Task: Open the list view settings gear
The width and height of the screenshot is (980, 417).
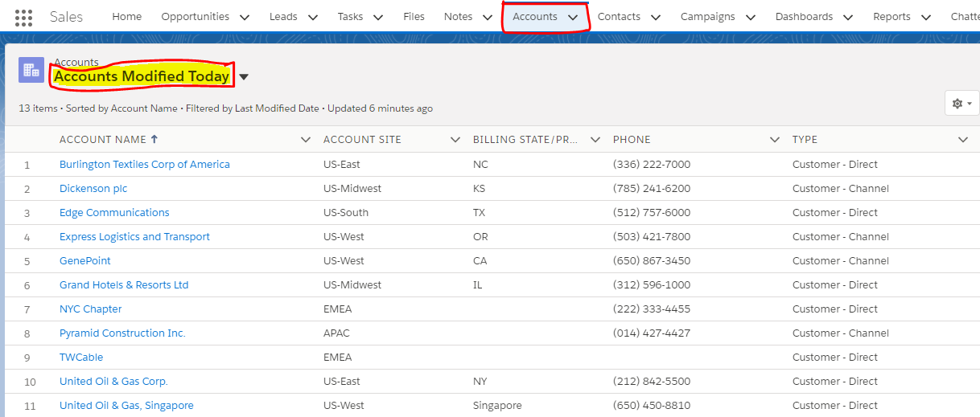Action: coord(961,104)
